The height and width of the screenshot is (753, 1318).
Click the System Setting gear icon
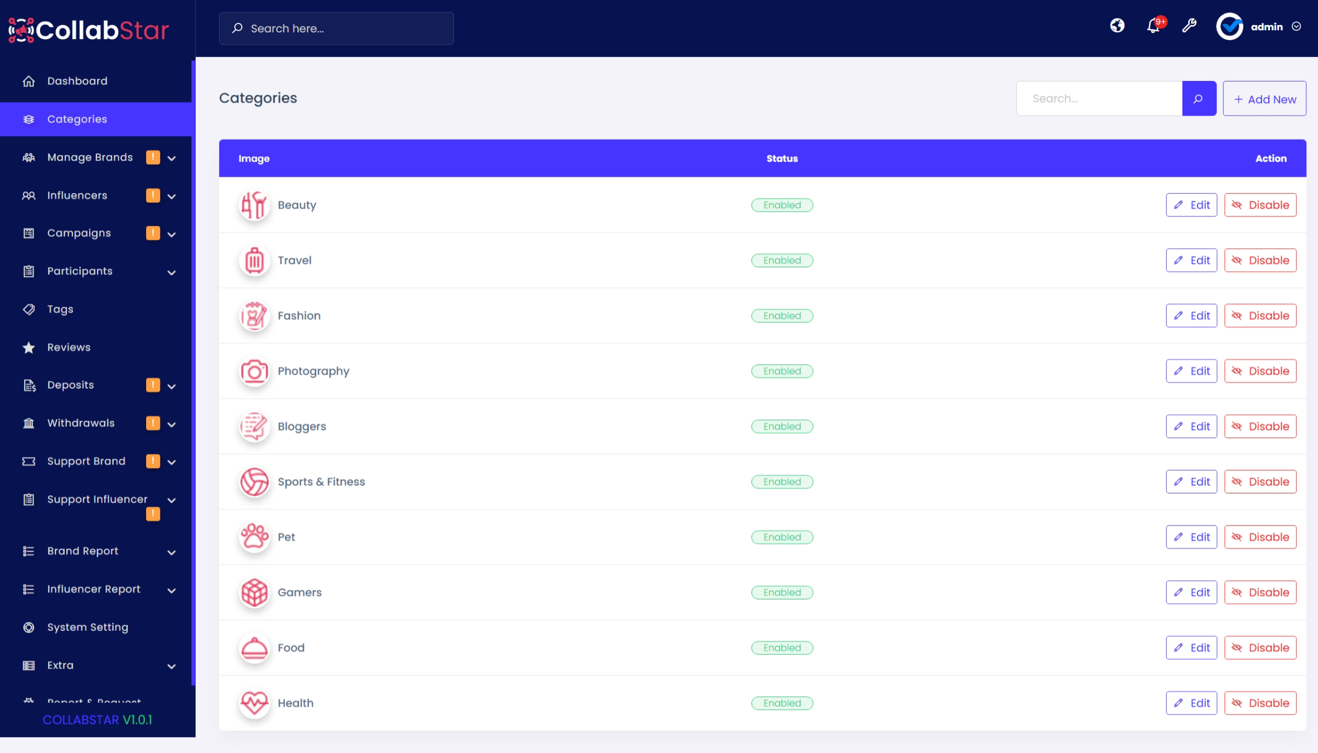28,627
